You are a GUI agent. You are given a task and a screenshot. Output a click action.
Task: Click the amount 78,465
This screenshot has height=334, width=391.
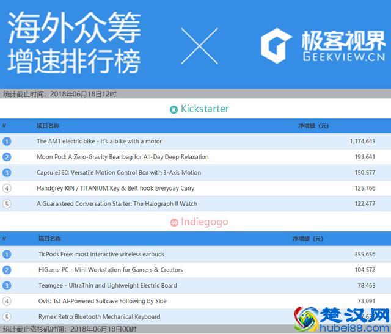367,286
